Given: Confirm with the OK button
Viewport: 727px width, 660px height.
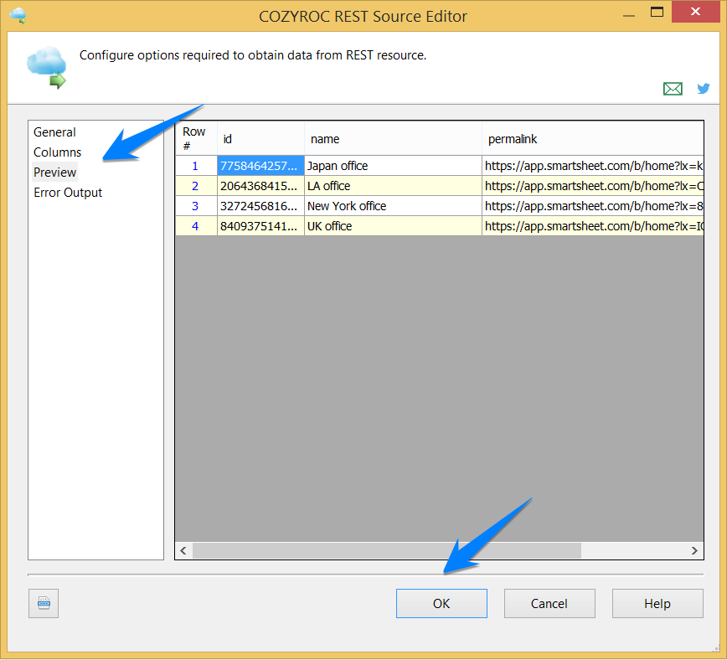Looking at the screenshot, I should pyautogui.click(x=441, y=603).
